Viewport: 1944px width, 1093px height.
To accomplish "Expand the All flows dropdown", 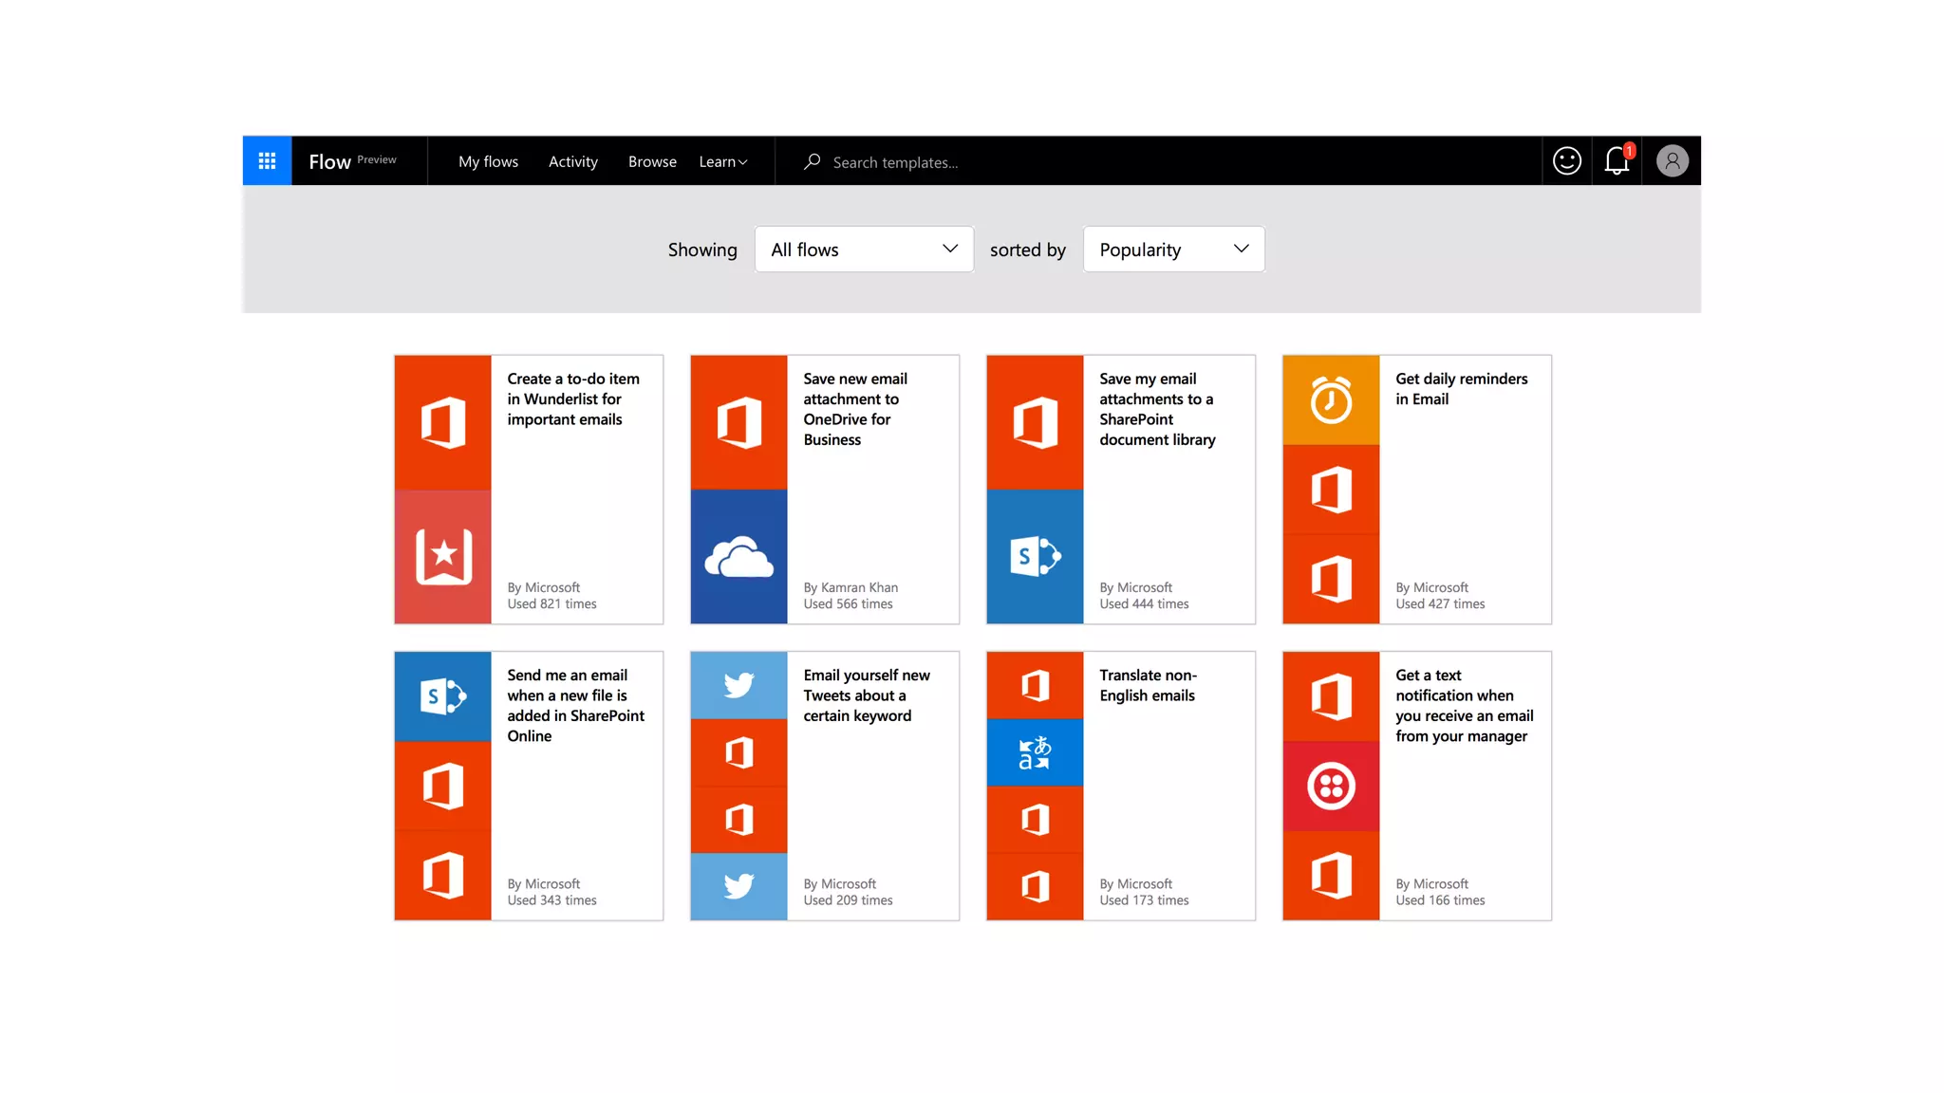I will (x=864, y=250).
